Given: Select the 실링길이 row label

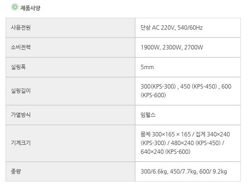Looking at the screenshot, I should coord(21,91).
